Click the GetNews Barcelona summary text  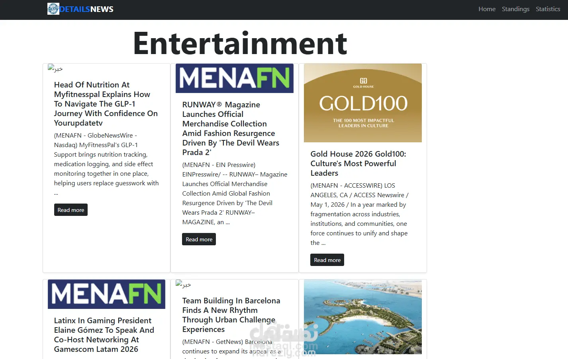click(231, 348)
